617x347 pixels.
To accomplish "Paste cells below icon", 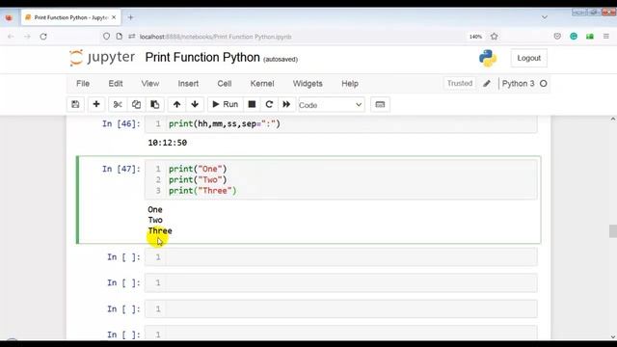I will coord(154,105).
